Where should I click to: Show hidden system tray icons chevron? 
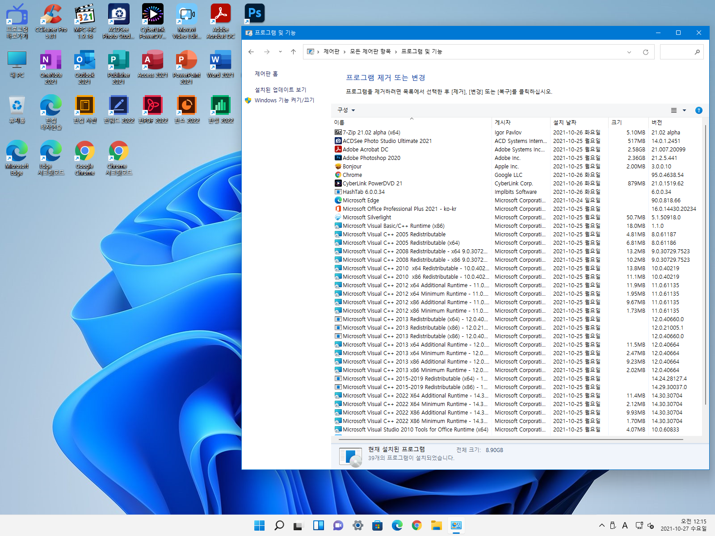click(x=602, y=525)
